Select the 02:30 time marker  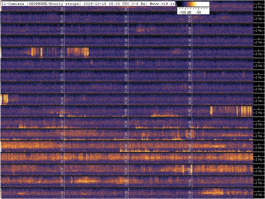point(126,31)
